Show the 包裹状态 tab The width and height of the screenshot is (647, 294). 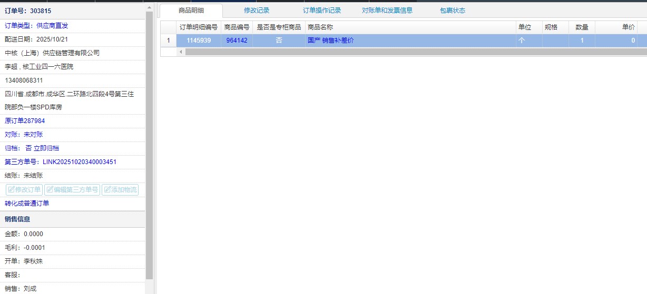[453, 11]
